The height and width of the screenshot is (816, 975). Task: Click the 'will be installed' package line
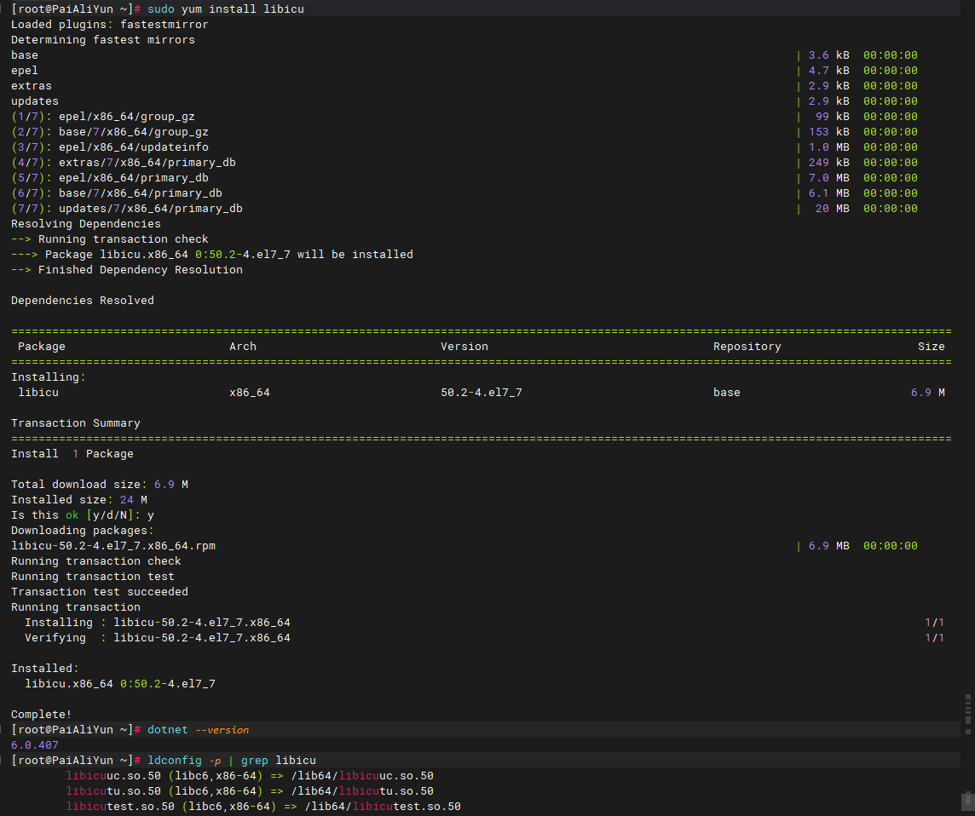(212, 254)
